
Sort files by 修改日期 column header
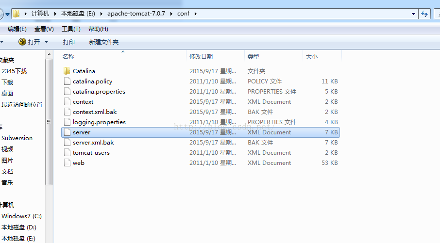(201, 57)
